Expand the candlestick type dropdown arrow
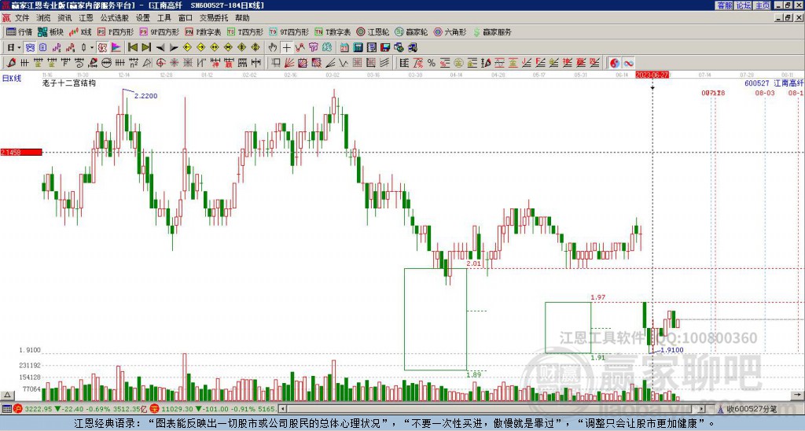The image size is (805, 431). point(92,48)
